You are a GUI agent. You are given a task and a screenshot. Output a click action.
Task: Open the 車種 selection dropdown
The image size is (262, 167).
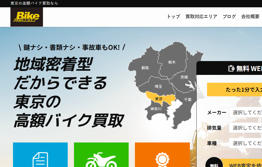coord(245,143)
